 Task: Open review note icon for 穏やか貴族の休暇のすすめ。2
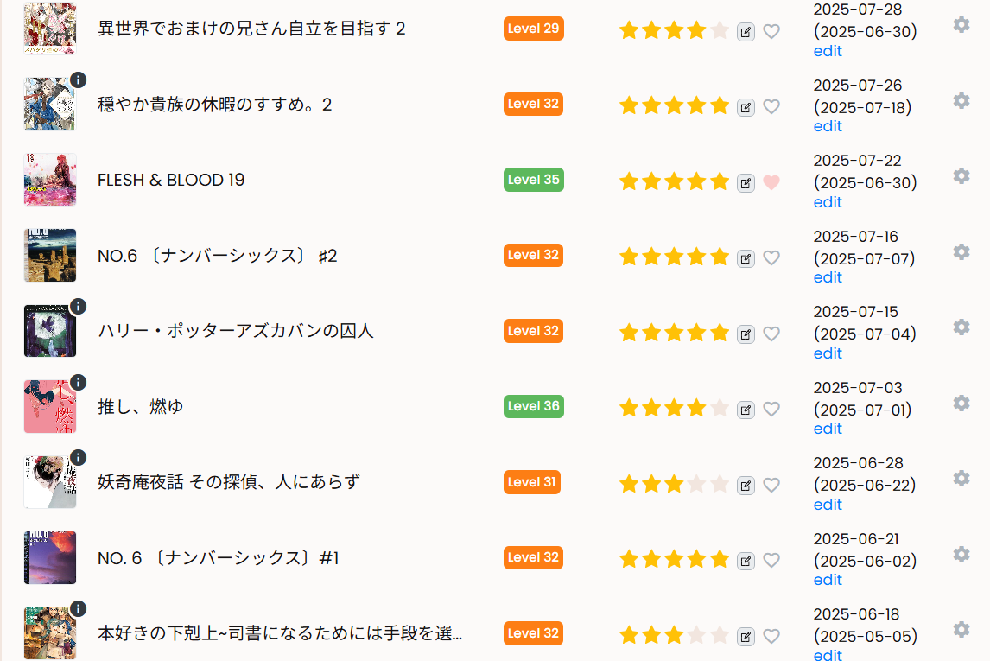click(746, 107)
